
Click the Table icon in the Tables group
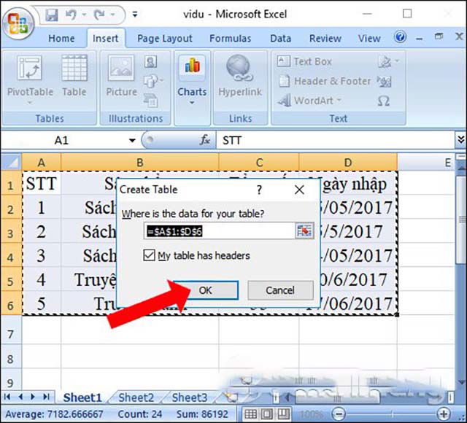[74, 76]
